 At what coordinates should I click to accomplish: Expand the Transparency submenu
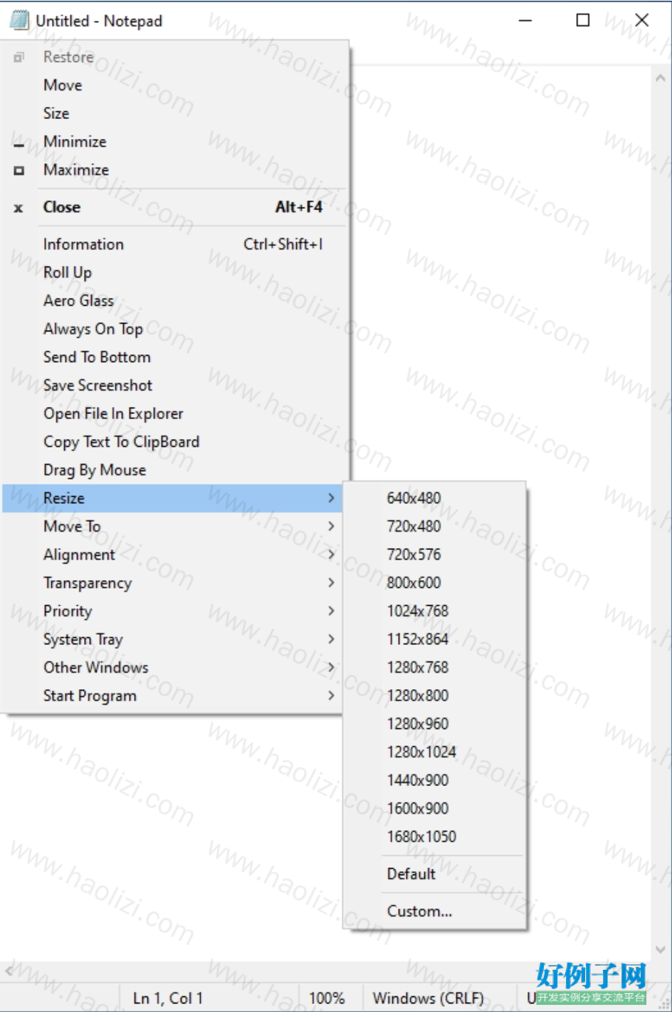173,583
